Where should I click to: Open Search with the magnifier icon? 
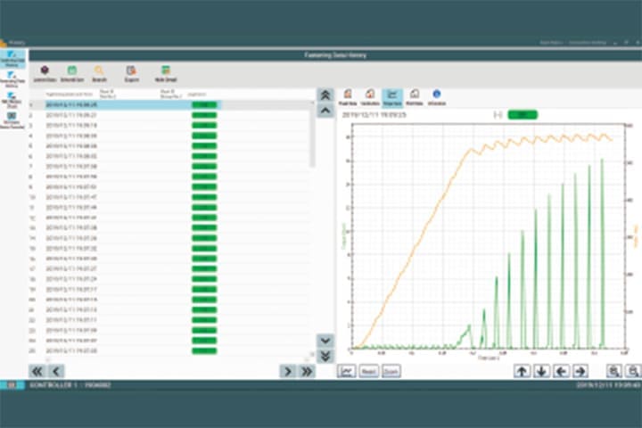100,72
